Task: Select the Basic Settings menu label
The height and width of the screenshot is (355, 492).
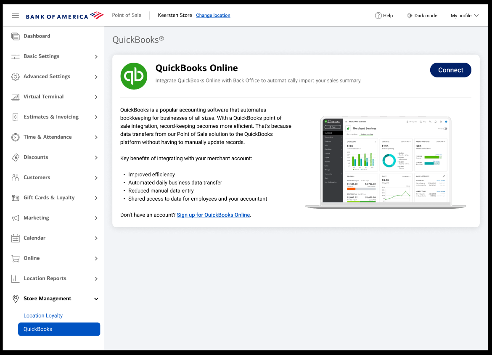Action: [x=41, y=56]
